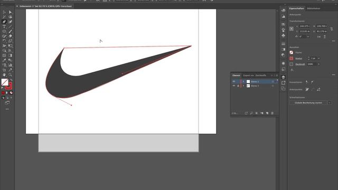Click Globale Bearbeitung starten button
Image resolution: width=338 pixels, height=190 pixels.
point(308,103)
